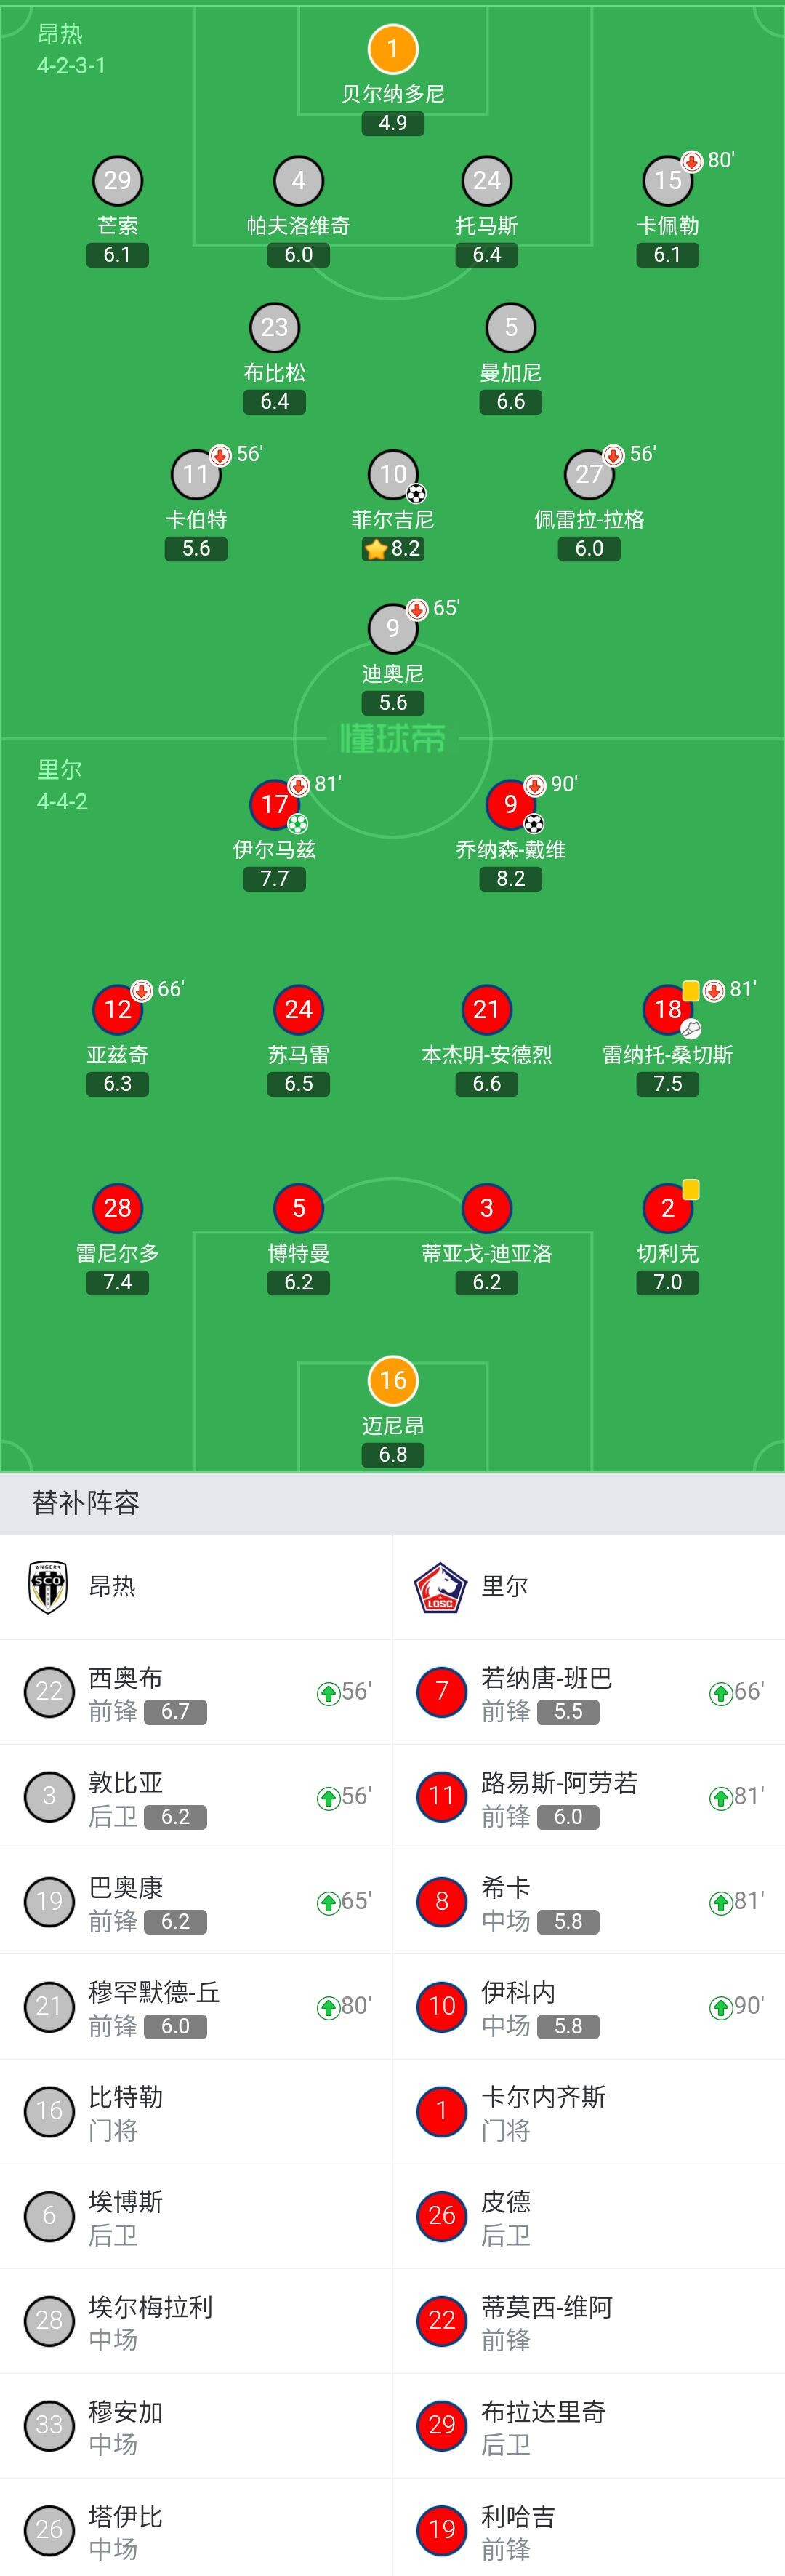This screenshot has width=785, height=2576.
Task: Open substitute 穆罕默德-丘 row
Action: point(196,2006)
